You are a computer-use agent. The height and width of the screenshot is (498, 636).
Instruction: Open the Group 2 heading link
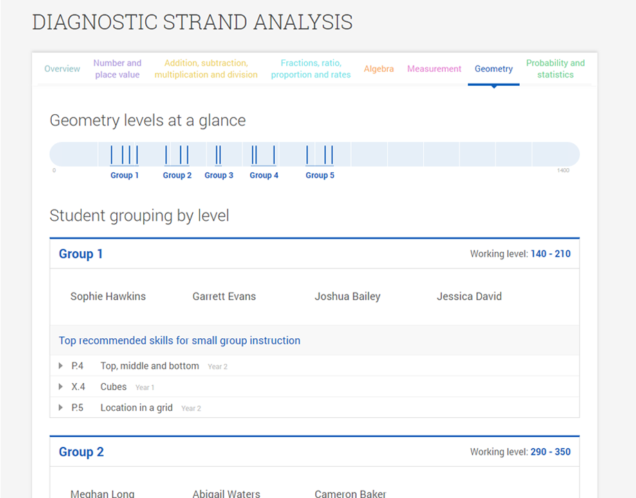click(82, 452)
